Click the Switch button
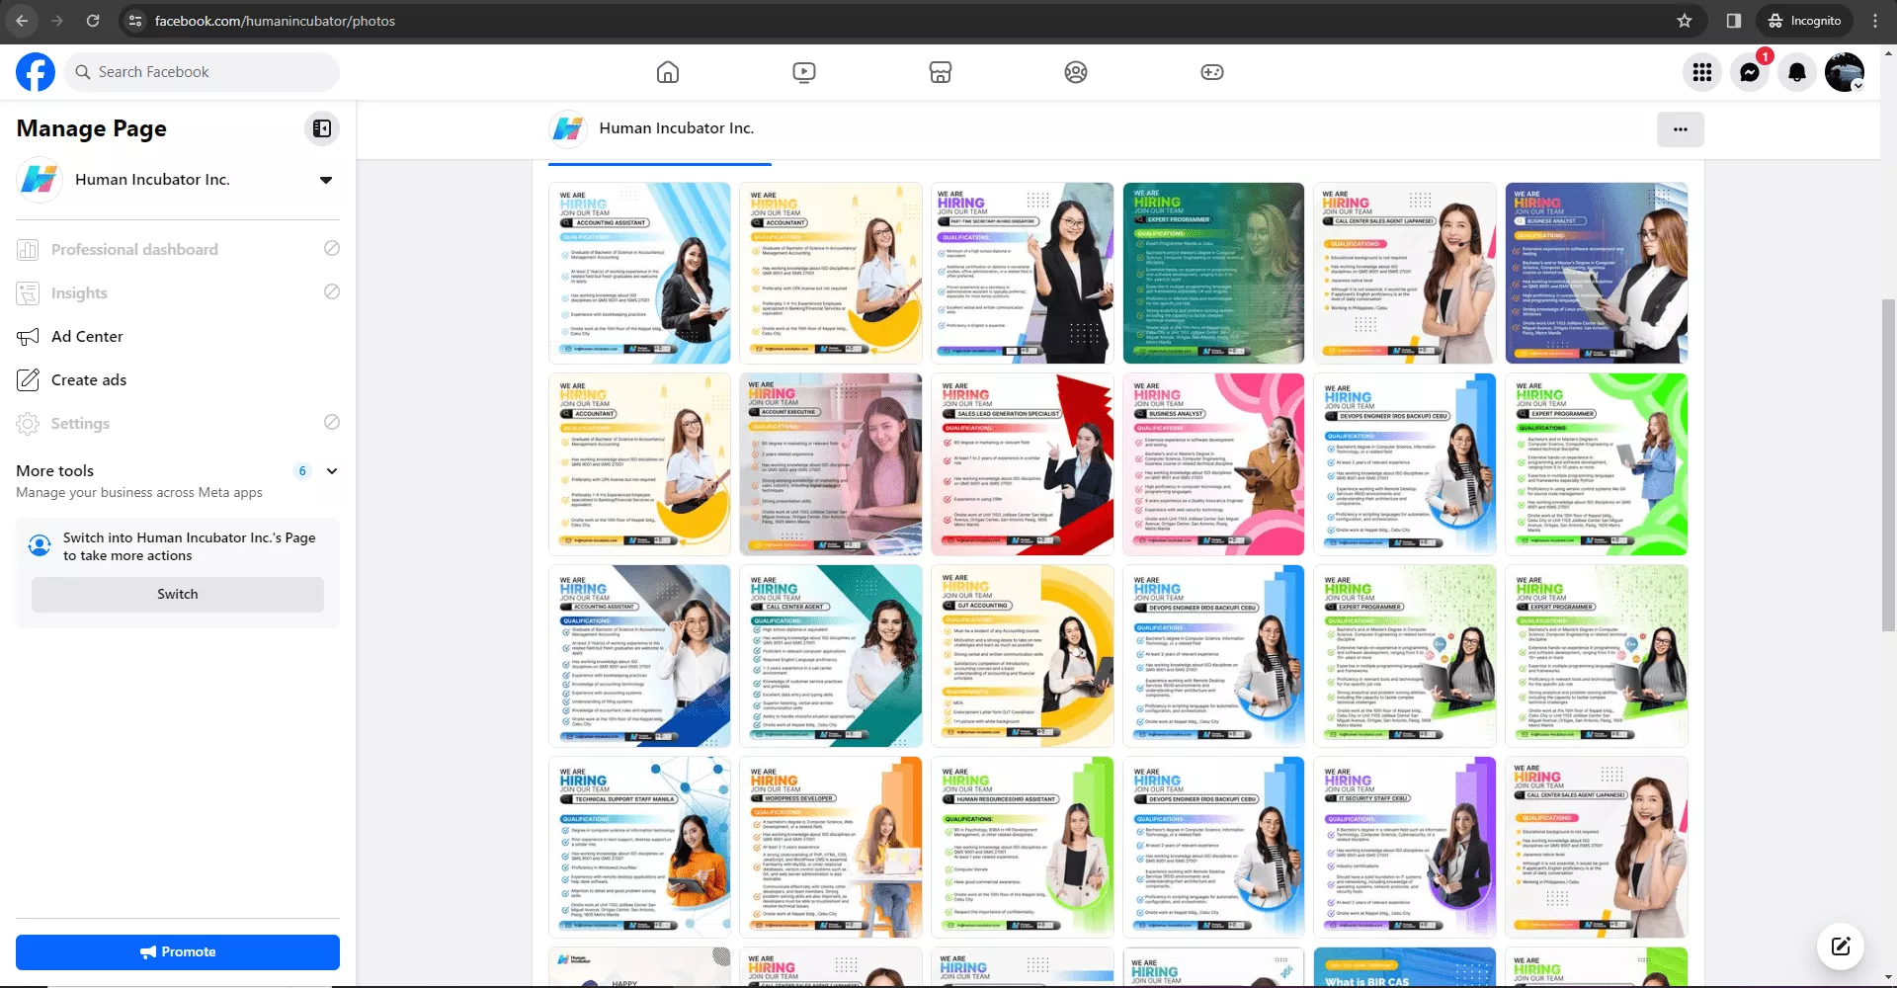1897x988 pixels. click(x=178, y=595)
